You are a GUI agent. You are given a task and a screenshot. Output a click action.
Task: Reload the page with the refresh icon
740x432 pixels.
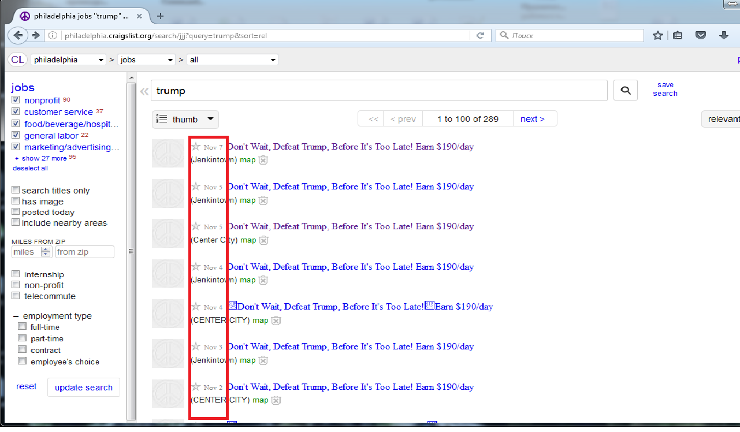(x=479, y=36)
